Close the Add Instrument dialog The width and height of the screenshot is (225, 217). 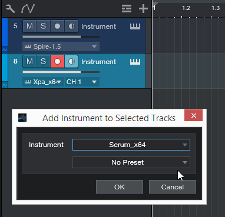point(194,115)
